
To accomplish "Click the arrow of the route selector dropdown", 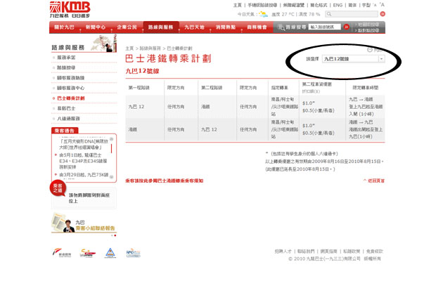I will 381,59.
